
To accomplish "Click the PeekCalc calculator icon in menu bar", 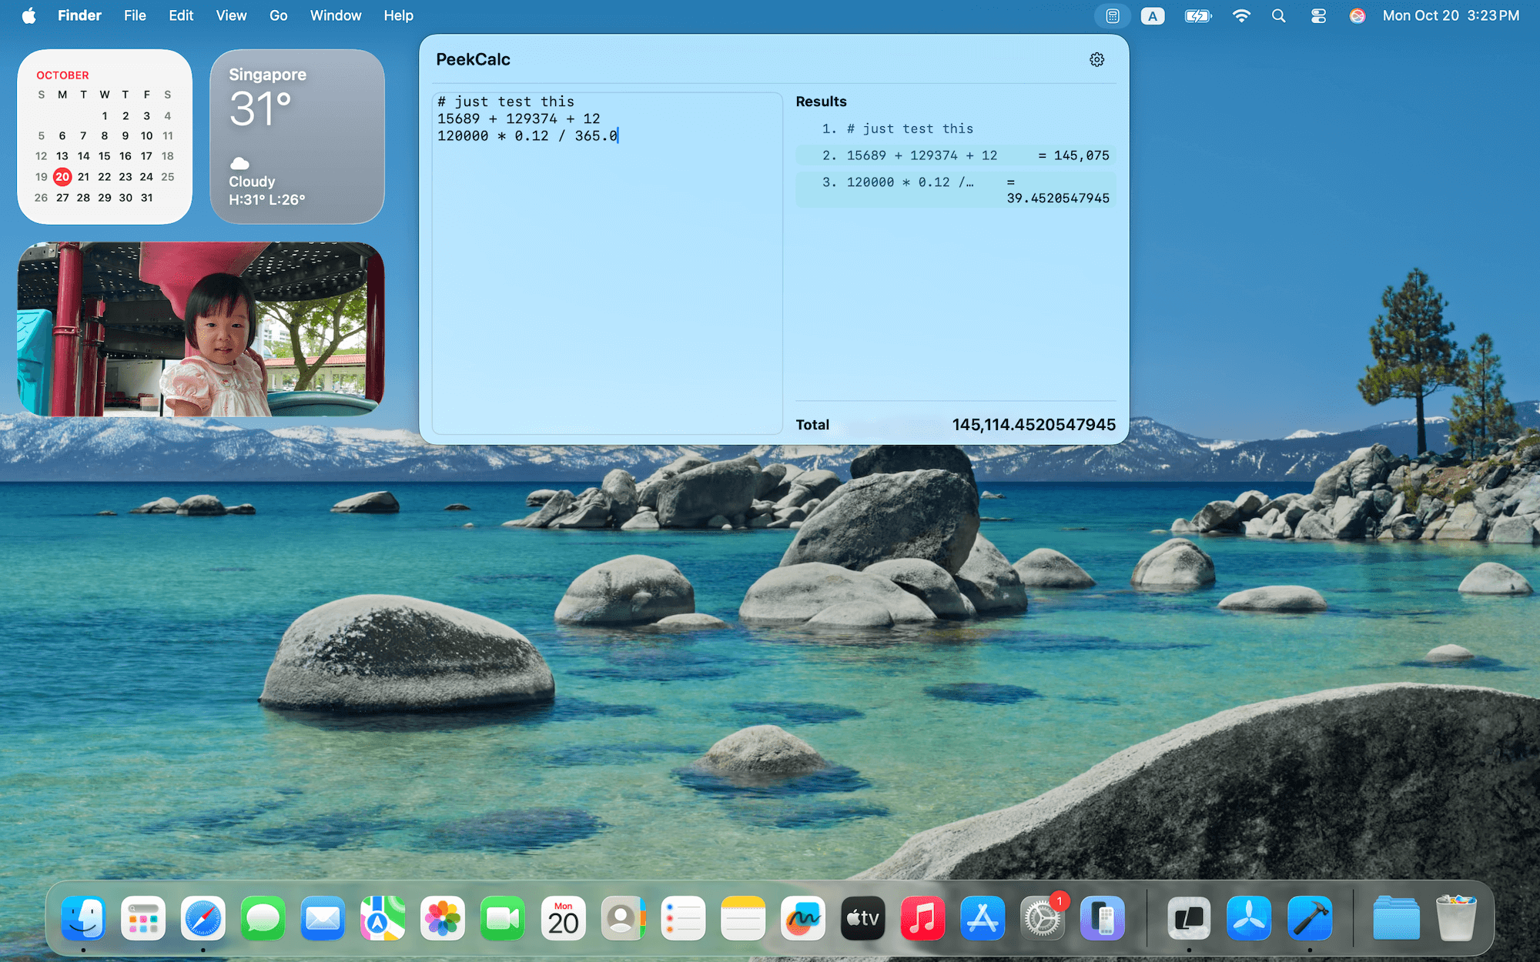I will click(1112, 15).
